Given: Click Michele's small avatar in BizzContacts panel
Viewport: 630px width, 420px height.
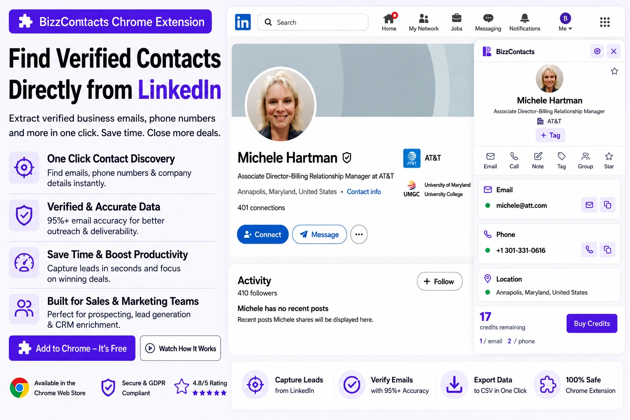Looking at the screenshot, I should pos(549,78).
